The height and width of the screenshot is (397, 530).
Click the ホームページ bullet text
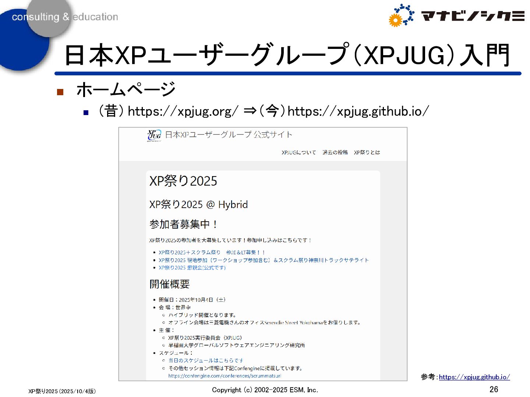point(126,90)
